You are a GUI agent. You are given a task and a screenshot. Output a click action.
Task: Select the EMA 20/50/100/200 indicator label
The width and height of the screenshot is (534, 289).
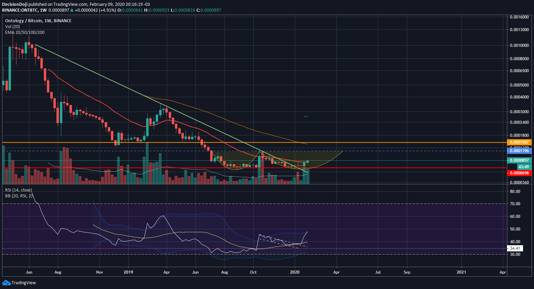click(x=25, y=32)
